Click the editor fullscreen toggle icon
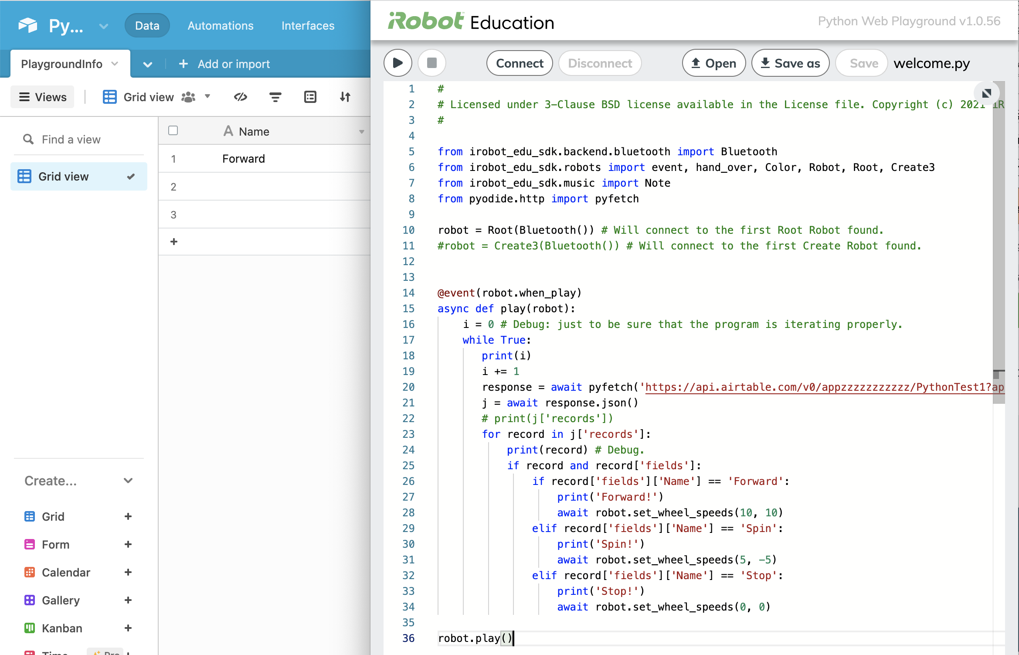Screen dimensions: 1019x655 (987, 93)
